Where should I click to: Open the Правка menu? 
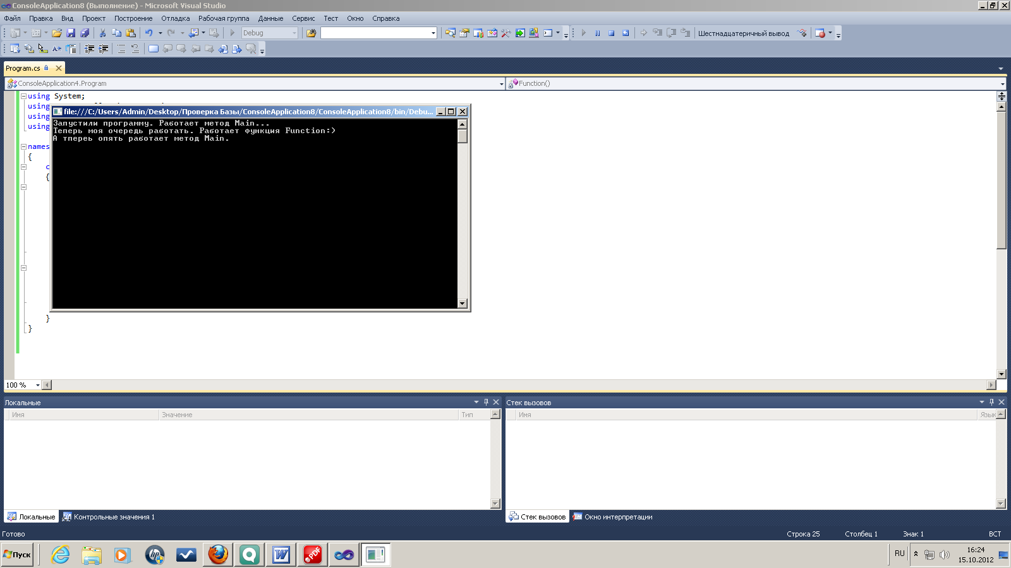click(41, 18)
